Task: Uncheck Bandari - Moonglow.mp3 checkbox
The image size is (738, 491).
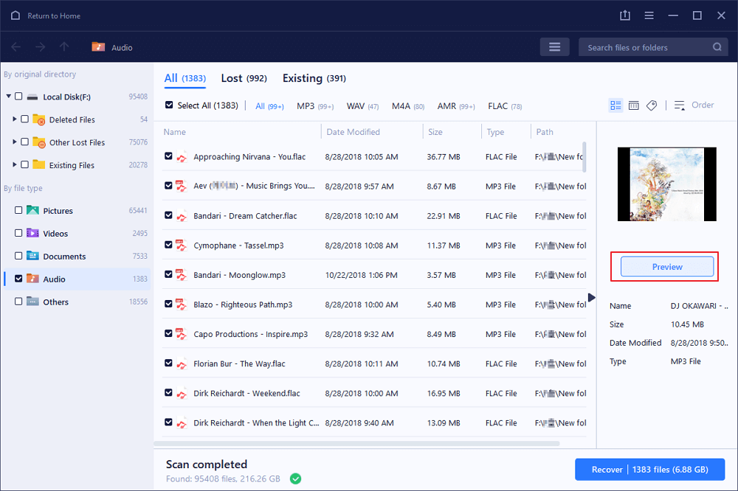Action: (x=169, y=275)
